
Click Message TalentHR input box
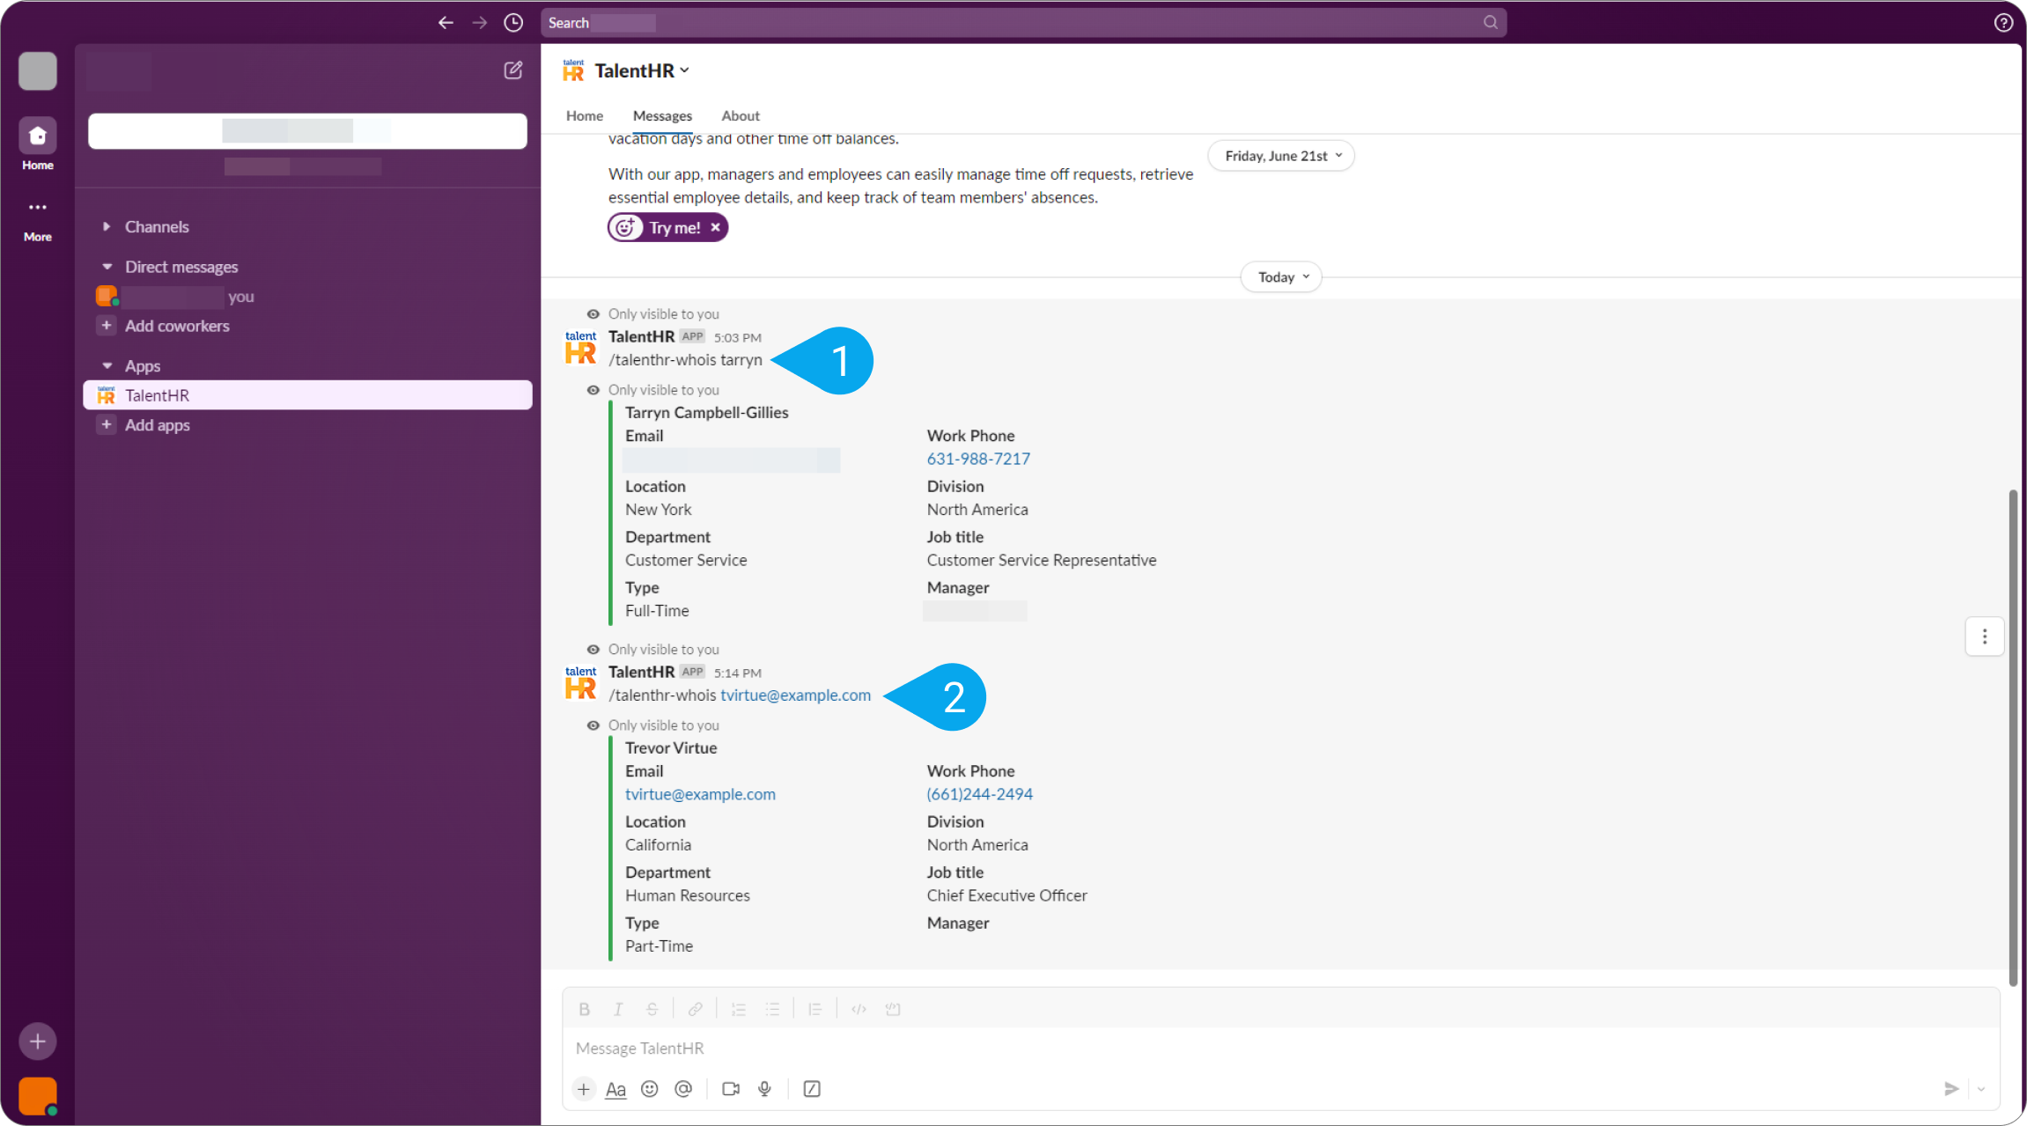tap(1280, 1049)
